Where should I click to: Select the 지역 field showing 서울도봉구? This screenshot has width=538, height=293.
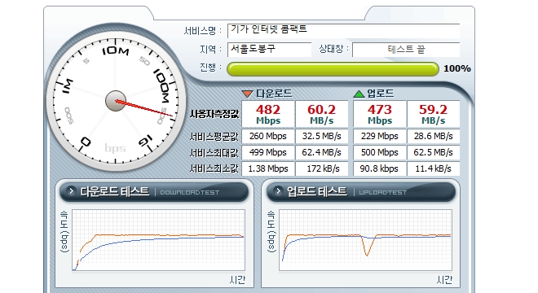click(x=269, y=50)
